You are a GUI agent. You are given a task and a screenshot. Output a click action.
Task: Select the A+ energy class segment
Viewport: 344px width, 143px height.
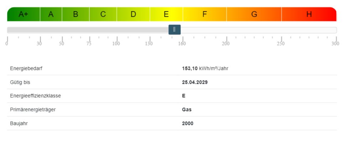[x=24, y=14]
